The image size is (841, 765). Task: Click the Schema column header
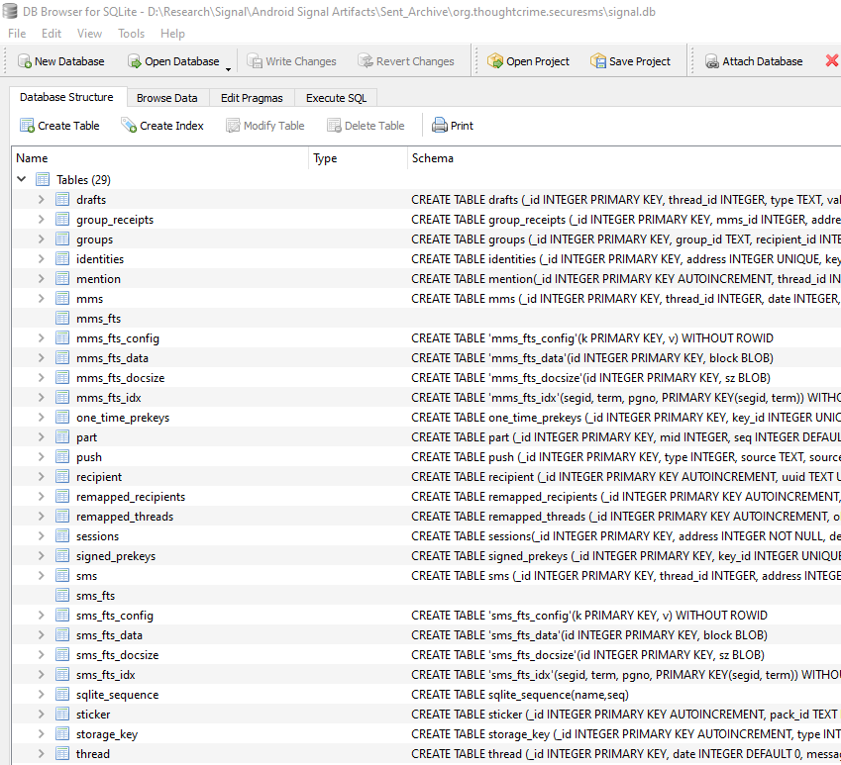[624, 158]
